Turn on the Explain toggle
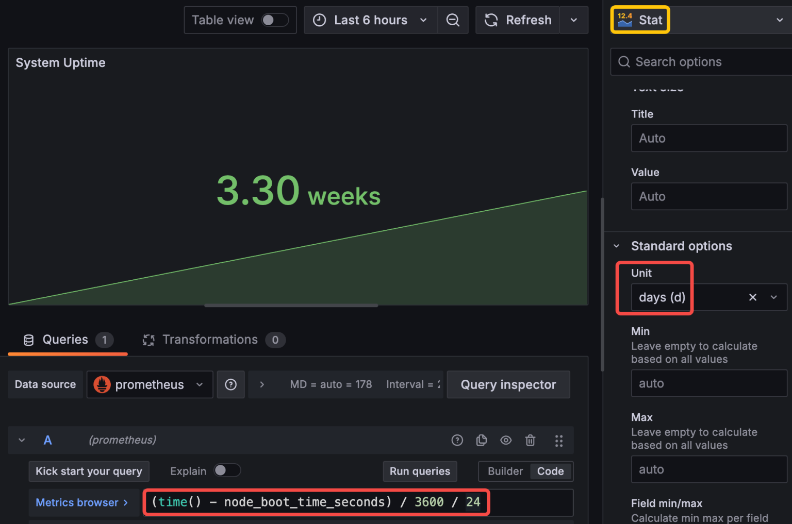The image size is (792, 524). (x=227, y=470)
